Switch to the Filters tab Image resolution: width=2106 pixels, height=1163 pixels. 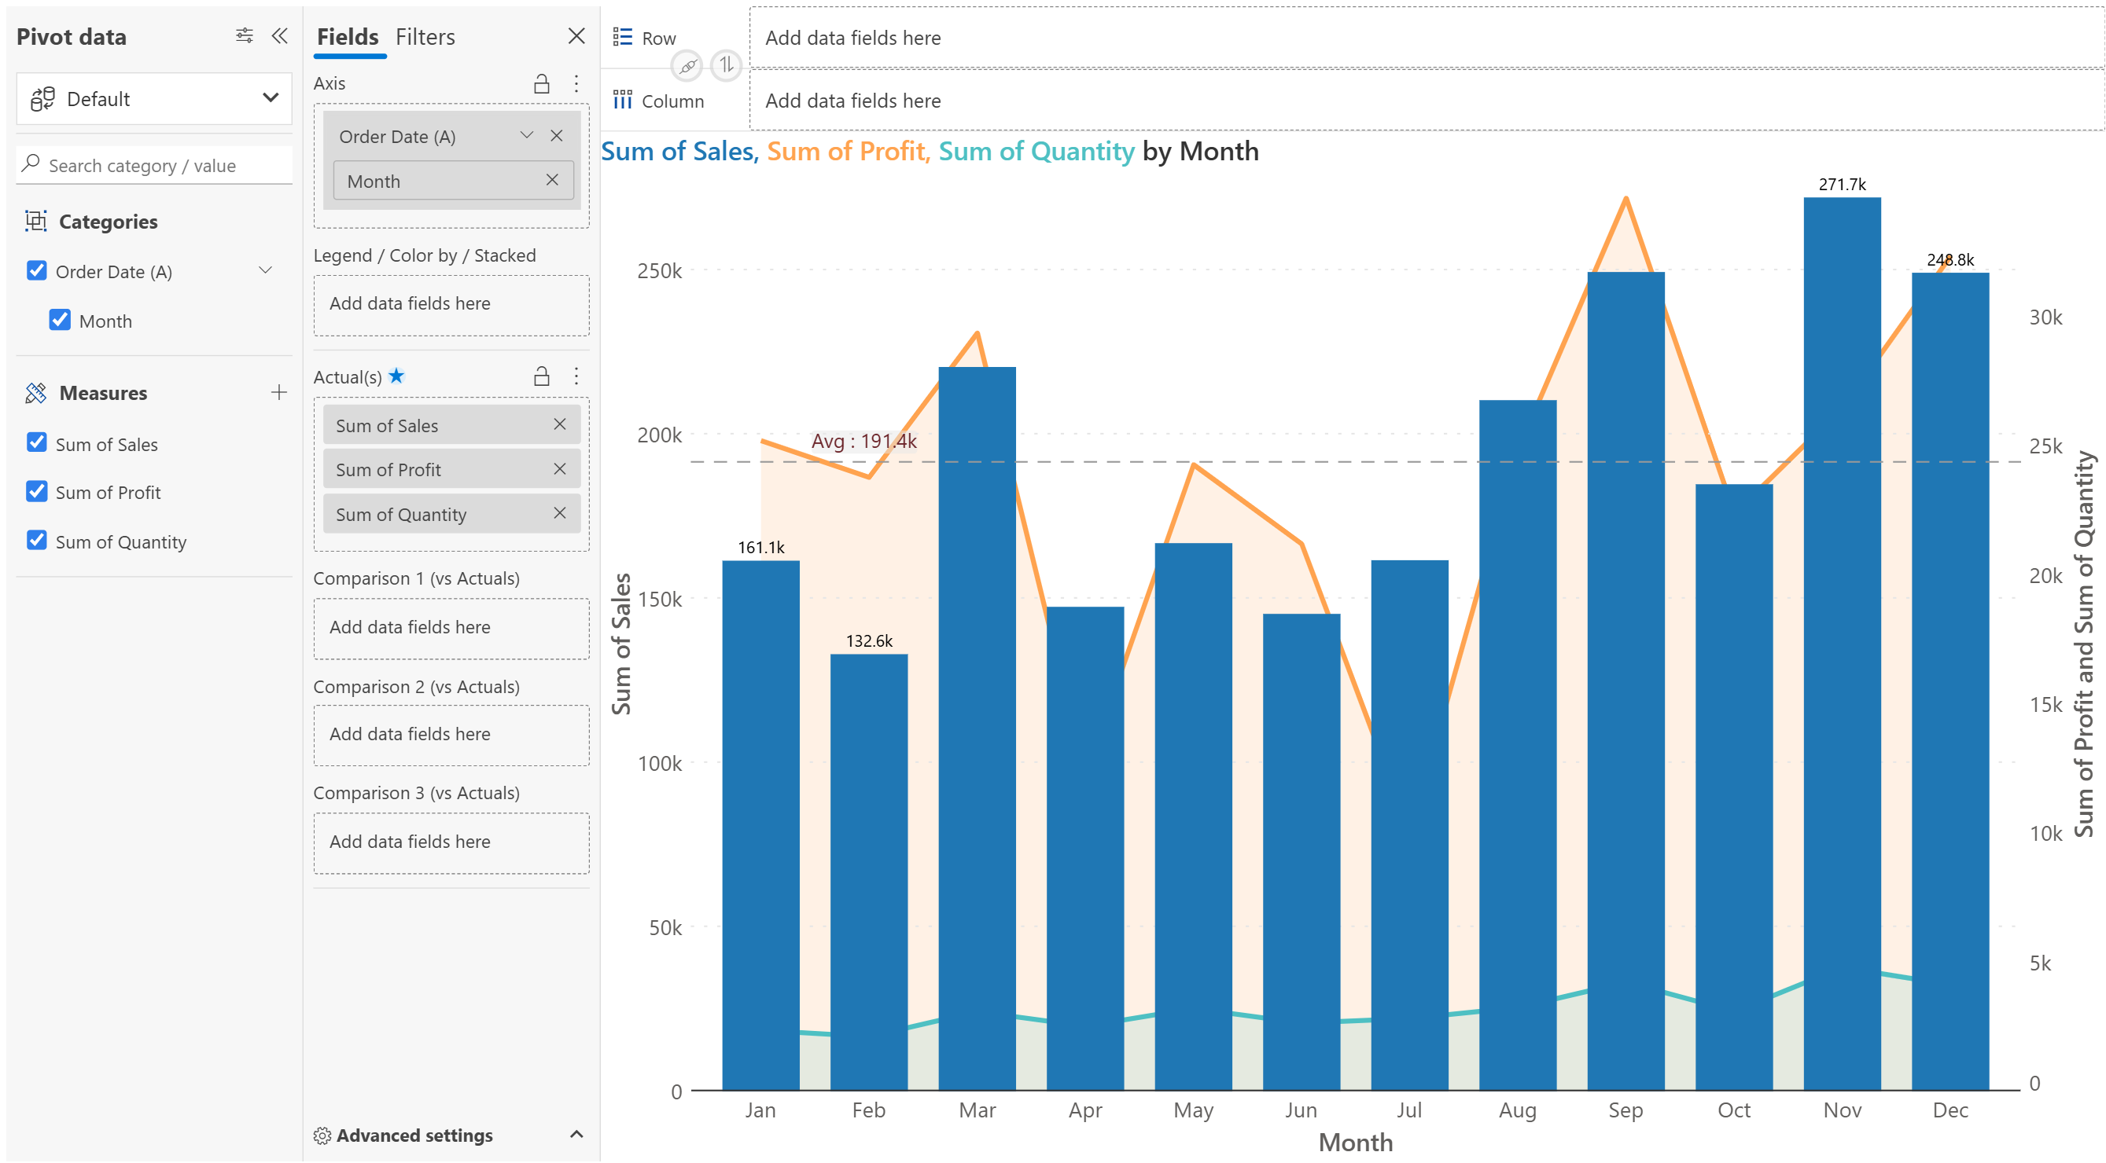pyautogui.click(x=425, y=37)
